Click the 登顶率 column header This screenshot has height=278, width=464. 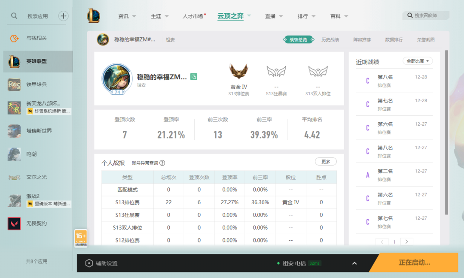pos(229,177)
